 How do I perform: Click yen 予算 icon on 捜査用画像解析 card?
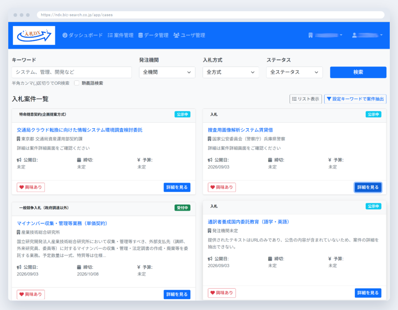click(330, 160)
